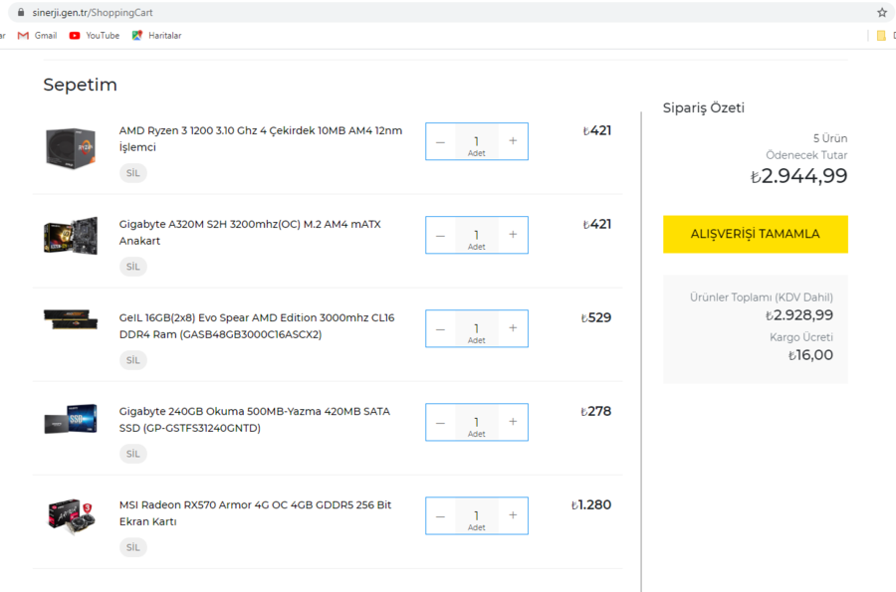Increase quantity of Gigabyte A320M anakart
The width and height of the screenshot is (896, 592).
click(x=513, y=235)
